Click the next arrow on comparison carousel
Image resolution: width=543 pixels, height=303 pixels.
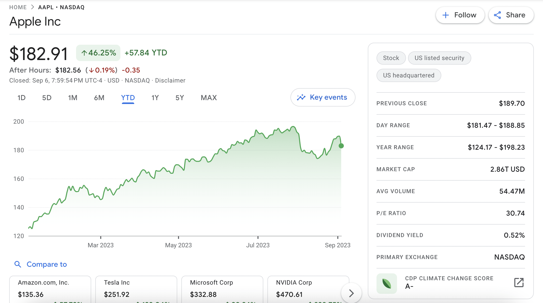click(351, 293)
